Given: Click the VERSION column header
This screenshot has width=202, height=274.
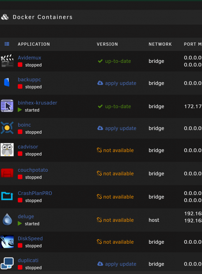Looking at the screenshot, I should [107, 44].
